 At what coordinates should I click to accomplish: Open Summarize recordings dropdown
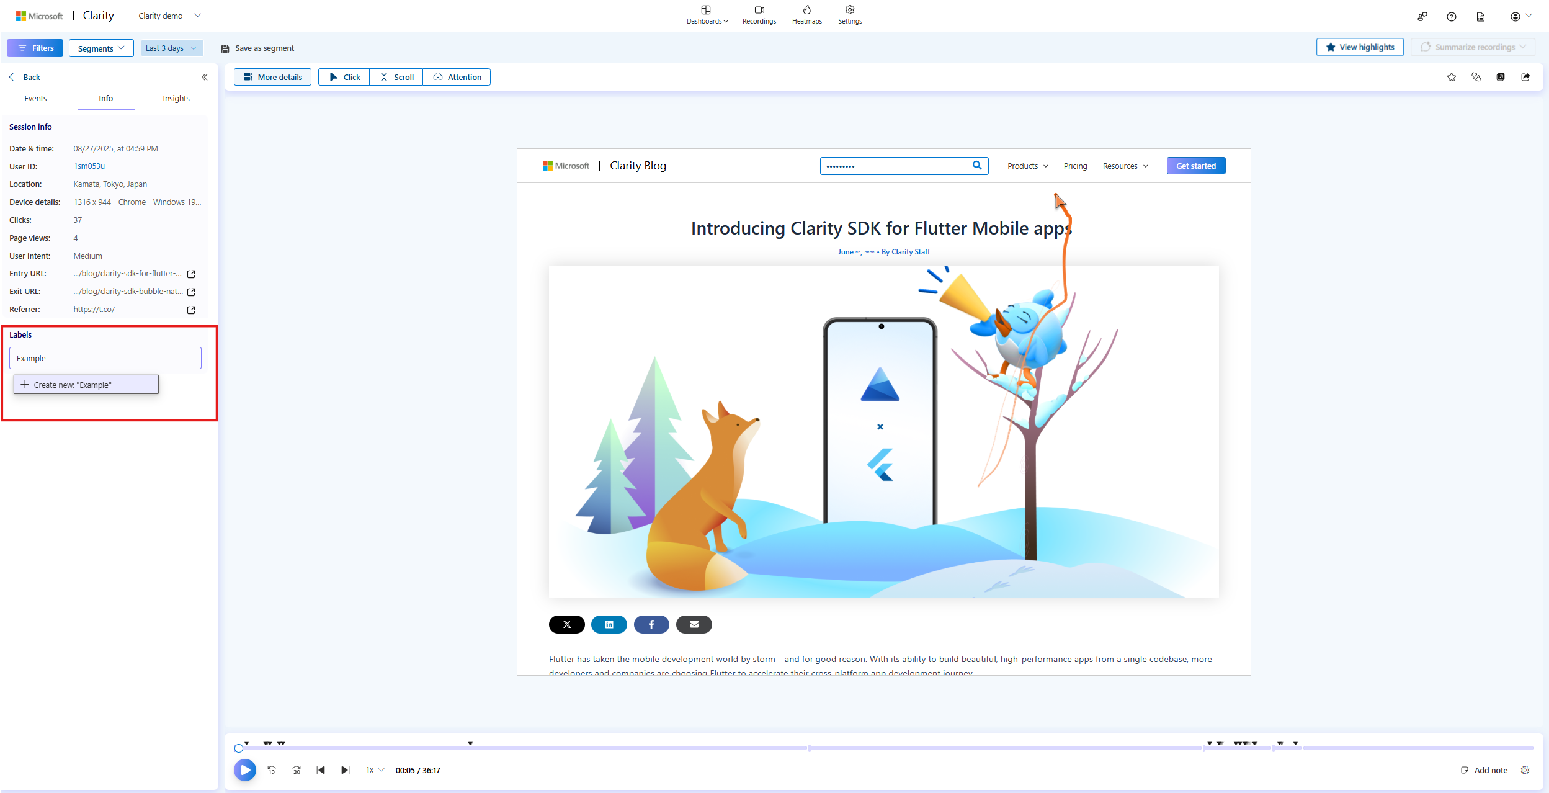click(1473, 47)
